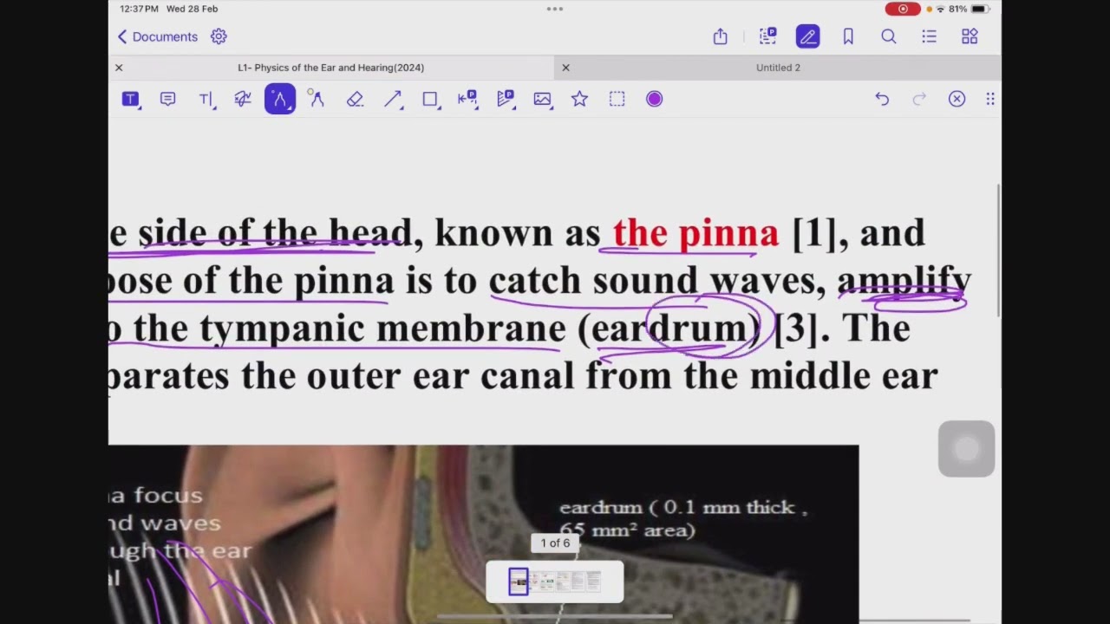The image size is (1110, 624).
Task: Select the text highlight tool
Action: pos(130,99)
